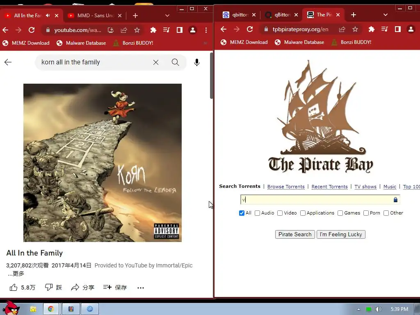The height and width of the screenshot is (315, 420).
Task: Open more actions ellipsis below video
Action: tap(141, 288)
